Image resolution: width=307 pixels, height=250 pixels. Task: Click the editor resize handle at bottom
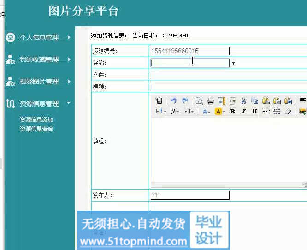click(x=305, y=185)
